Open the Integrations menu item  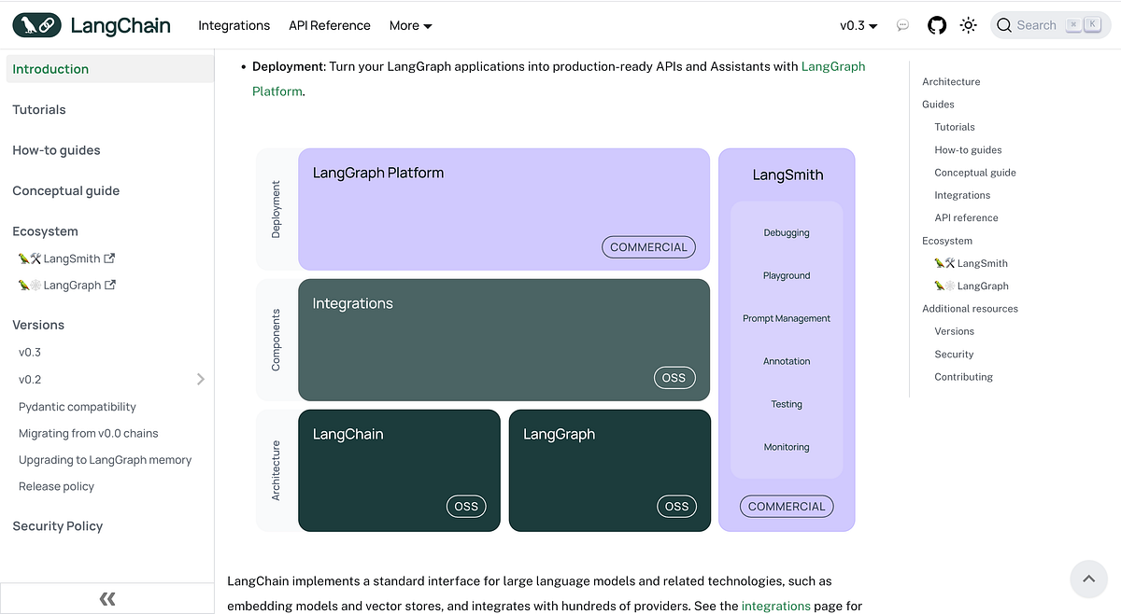tap(234, 25)
